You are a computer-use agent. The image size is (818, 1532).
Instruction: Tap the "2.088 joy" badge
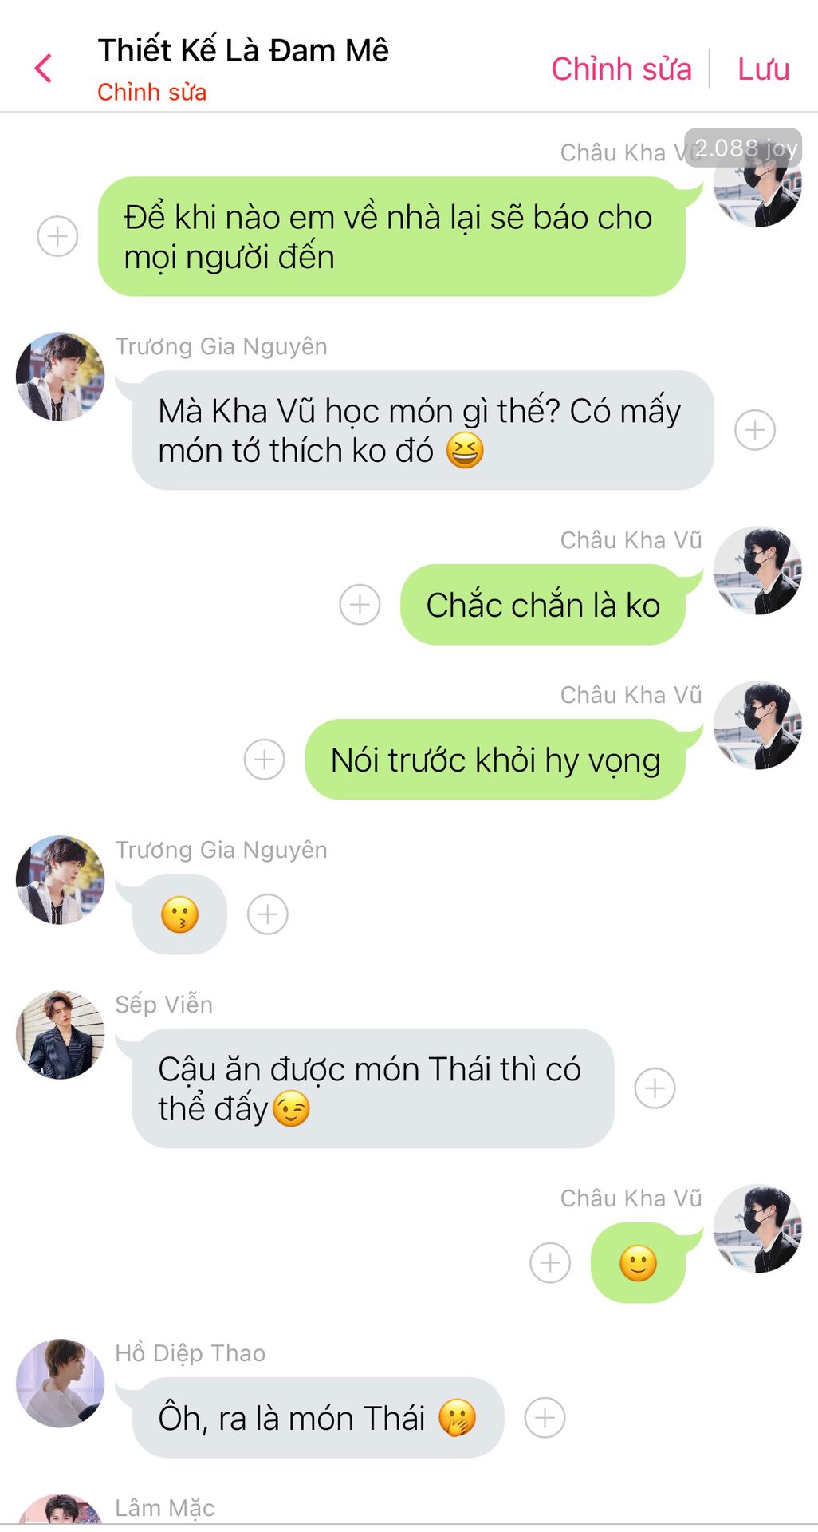click(x=744, y=148)
